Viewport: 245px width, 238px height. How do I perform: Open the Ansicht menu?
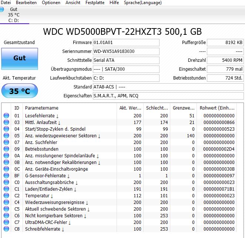click(x=73, y=3)
